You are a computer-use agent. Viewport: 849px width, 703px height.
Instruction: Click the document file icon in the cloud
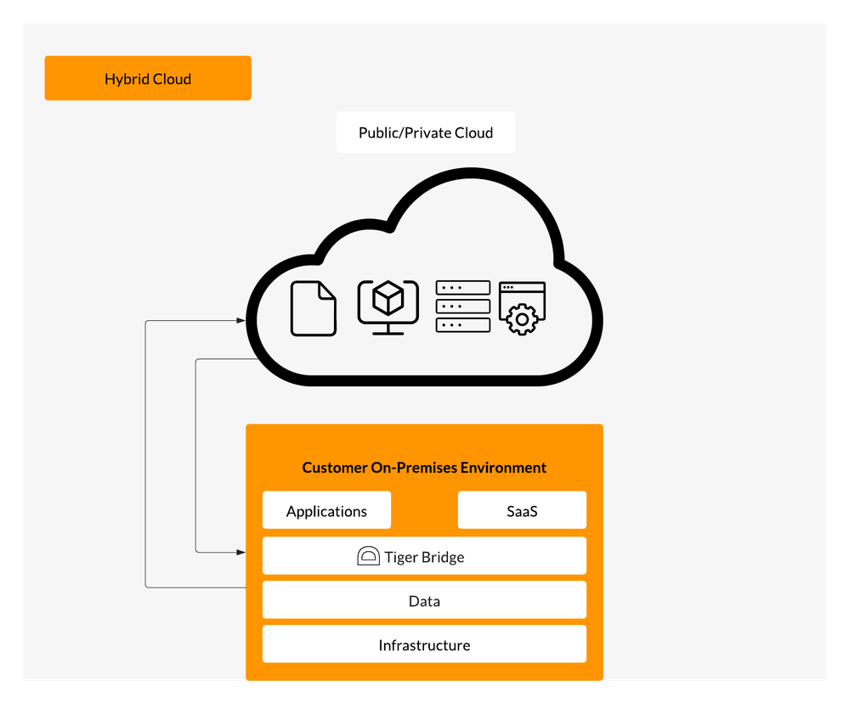tap(314, 308)
